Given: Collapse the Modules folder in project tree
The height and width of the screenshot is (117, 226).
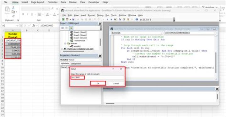Looking at the screenshot, I should (65, 43).
